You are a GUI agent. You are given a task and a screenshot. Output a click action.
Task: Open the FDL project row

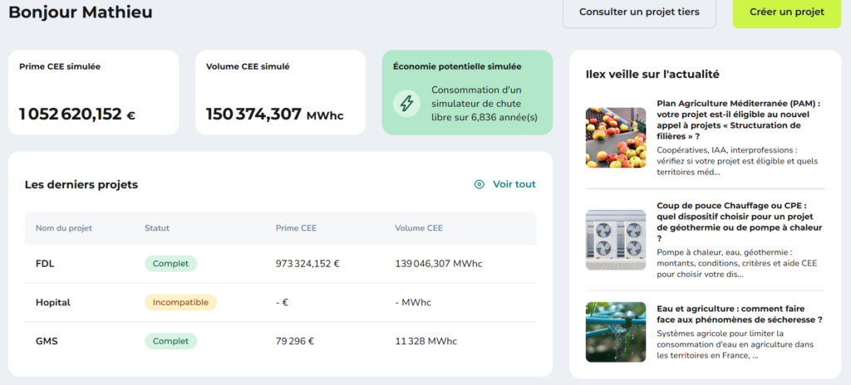click(280, 264)
